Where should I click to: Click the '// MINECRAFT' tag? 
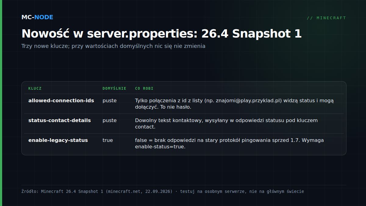coord(326,18)
